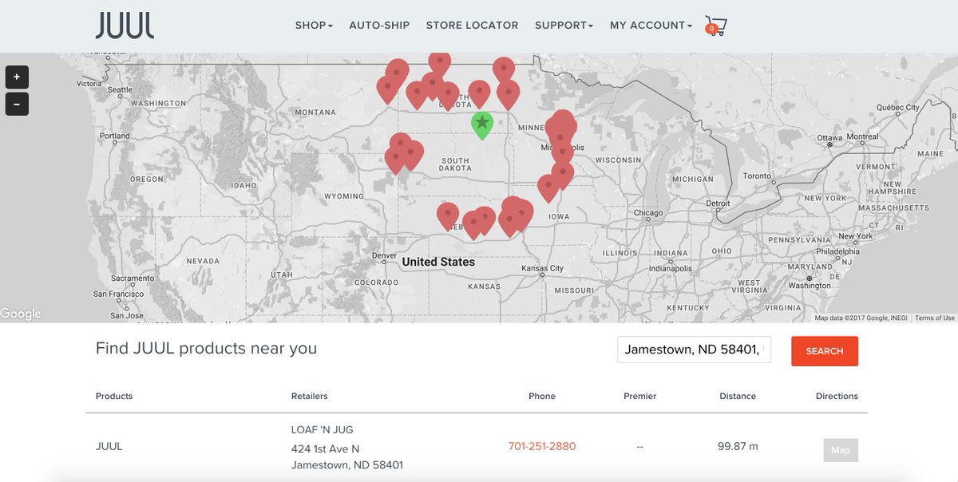The image size is (958, 482).
Task: Zoom in the map with plus button
Action: coord(17,77)
